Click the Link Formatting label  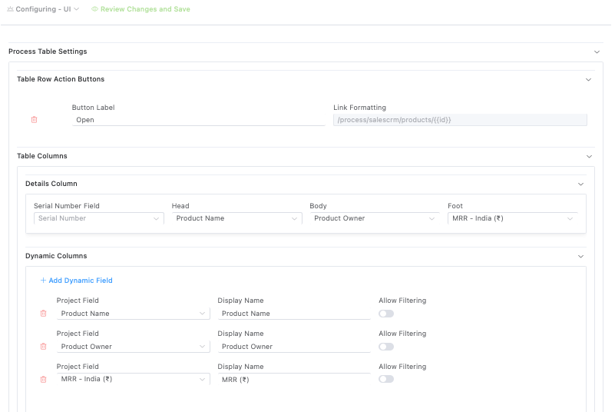359,108
